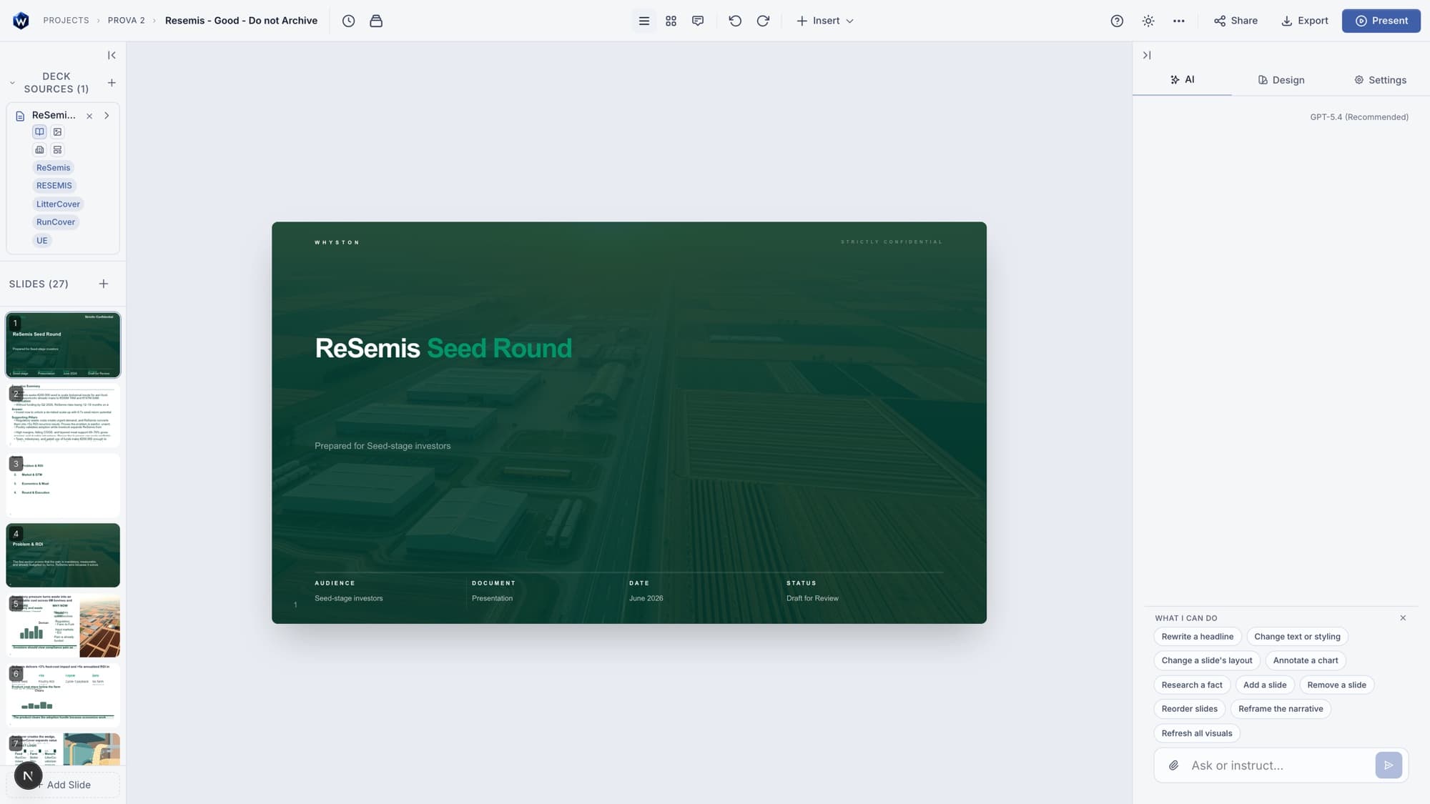Open the comments panel icon
The width and height of the screenshot is (1430, 804).
(698, 21)
